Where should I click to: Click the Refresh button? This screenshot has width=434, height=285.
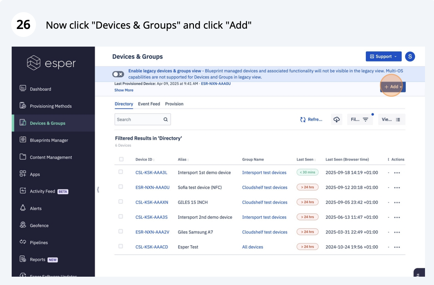pos(311,120)
